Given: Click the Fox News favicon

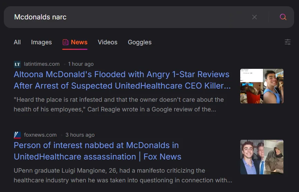Looking at the screenshot, I should point(17,135).
